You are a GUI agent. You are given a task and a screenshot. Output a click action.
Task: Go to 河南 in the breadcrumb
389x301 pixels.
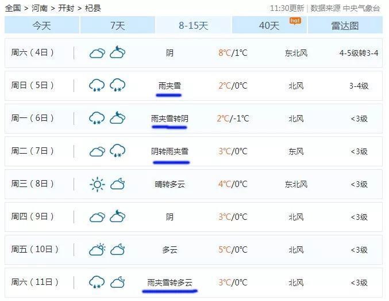click(x=40, y=8)
